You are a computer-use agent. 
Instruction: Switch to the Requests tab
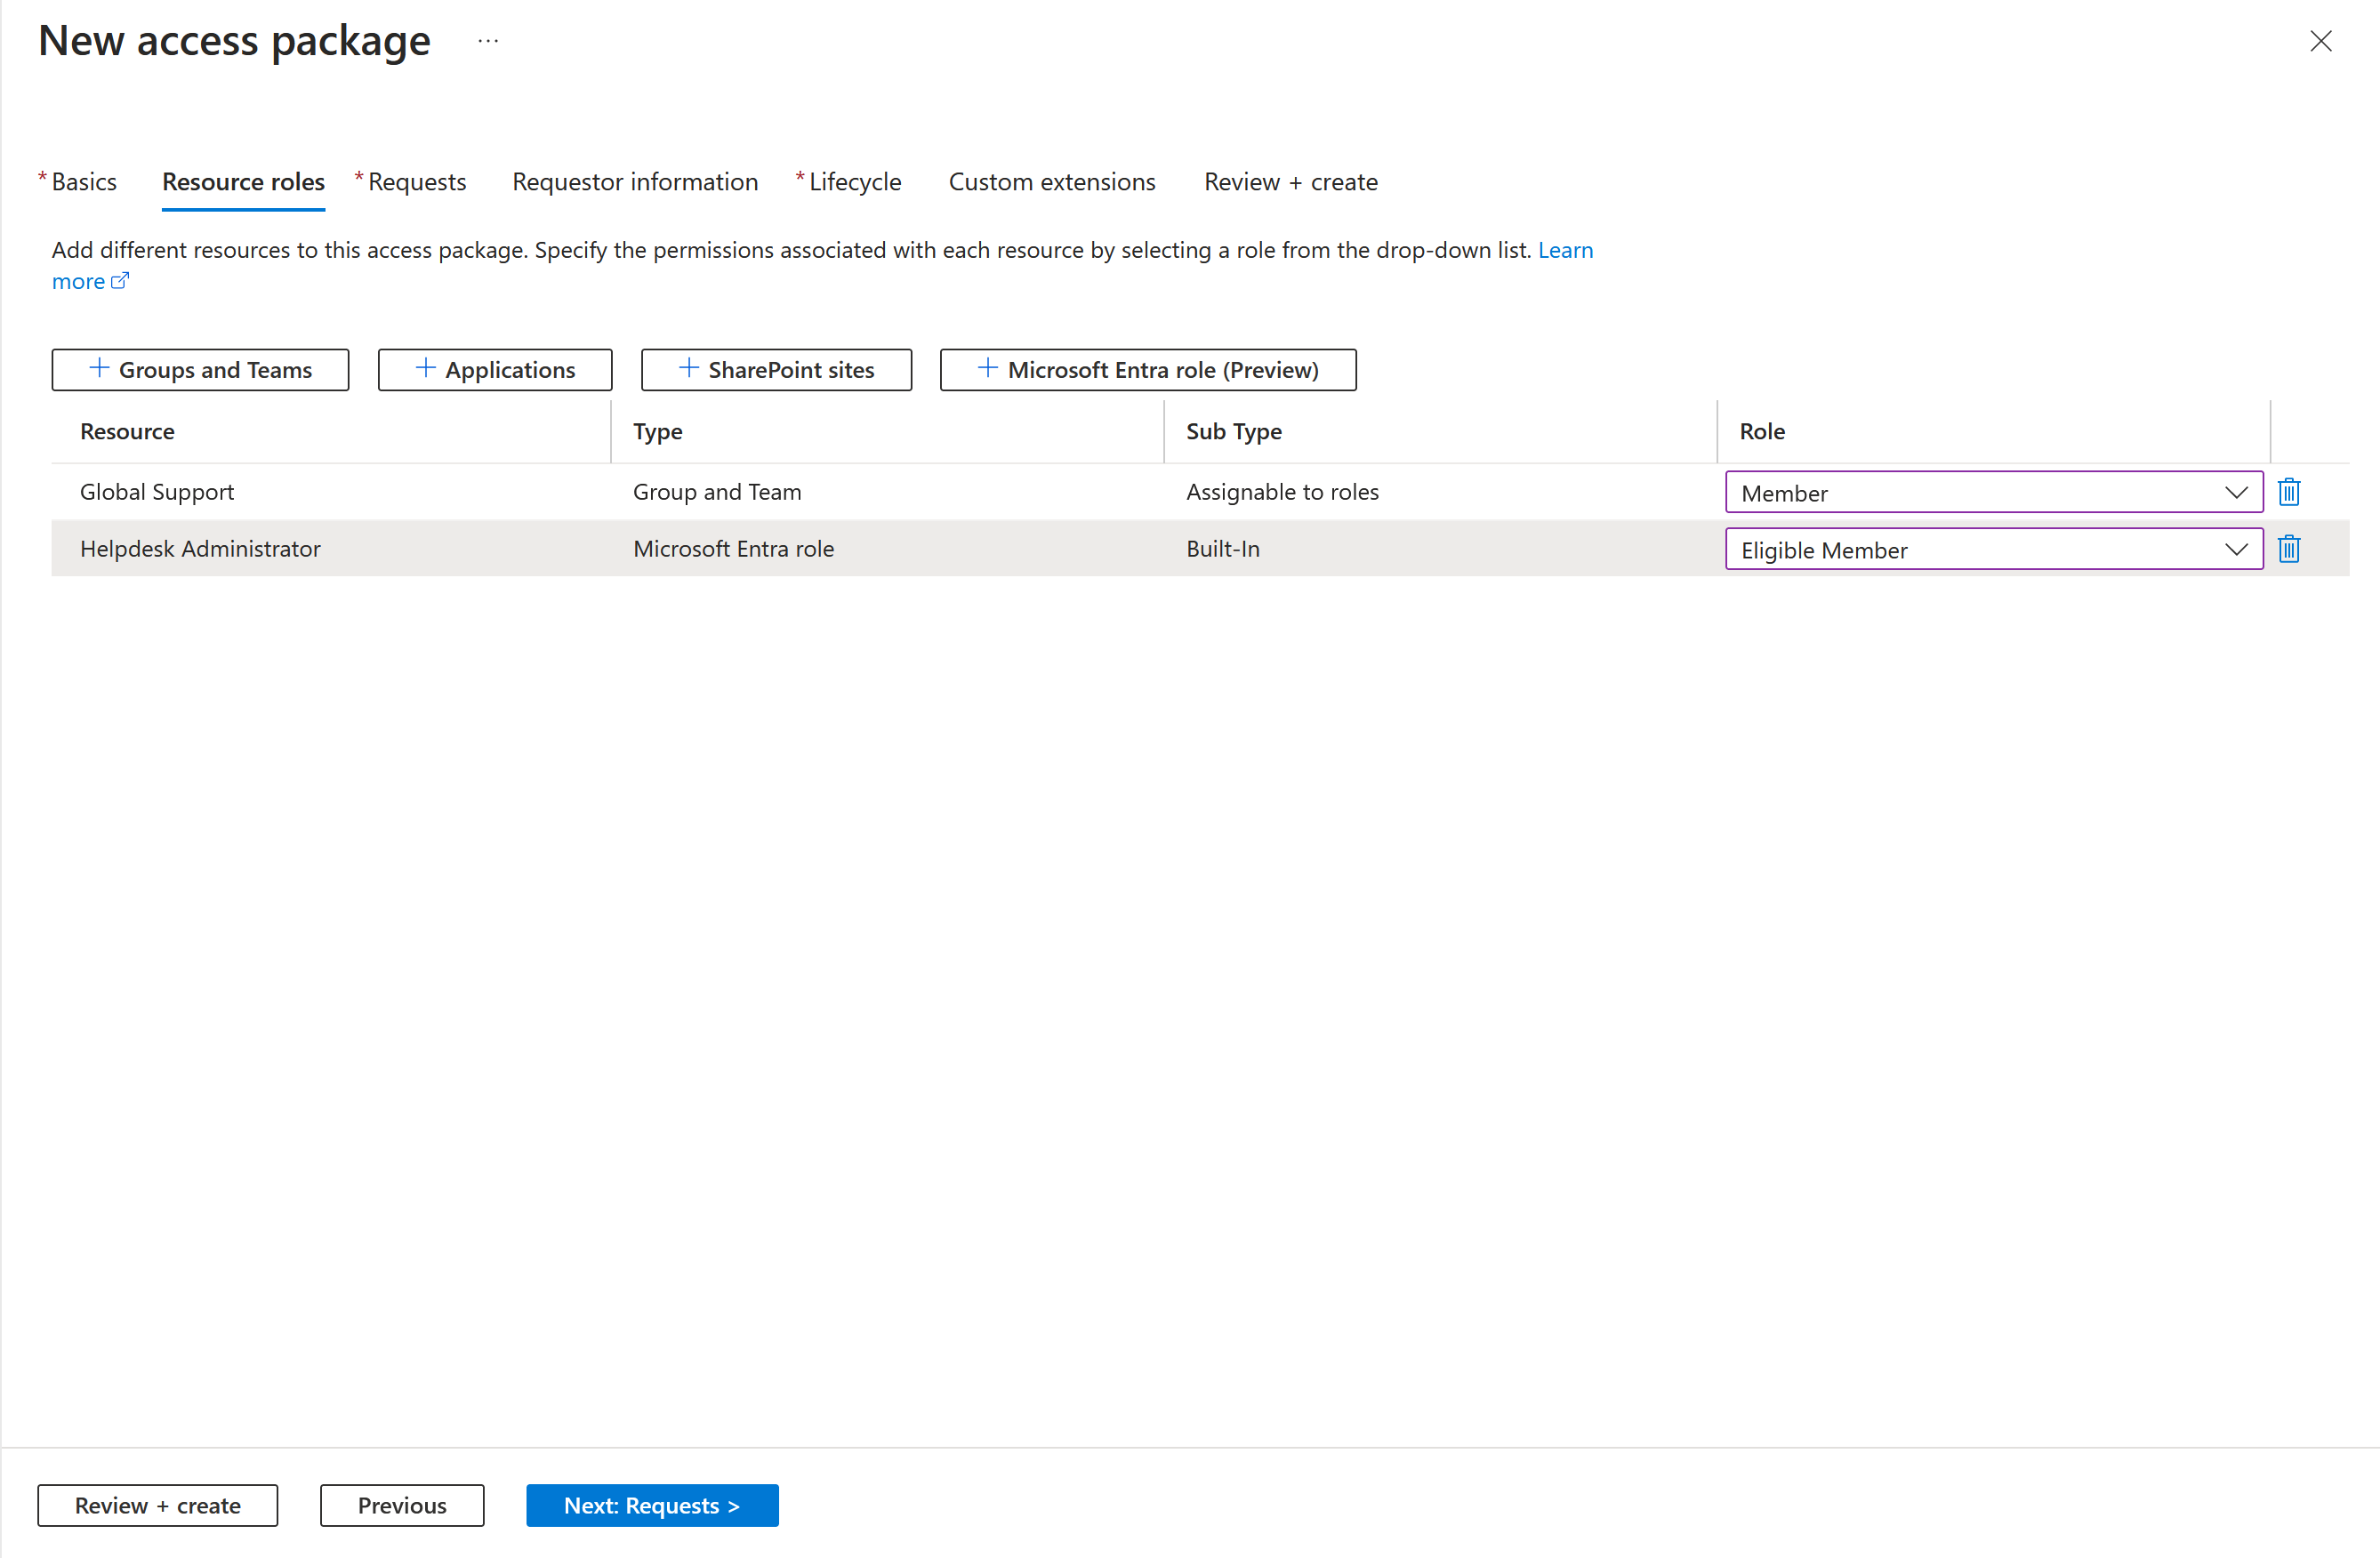pos(415,181)
